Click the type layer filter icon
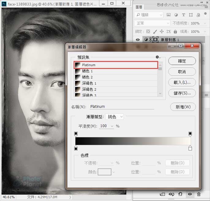 point(183,15)
